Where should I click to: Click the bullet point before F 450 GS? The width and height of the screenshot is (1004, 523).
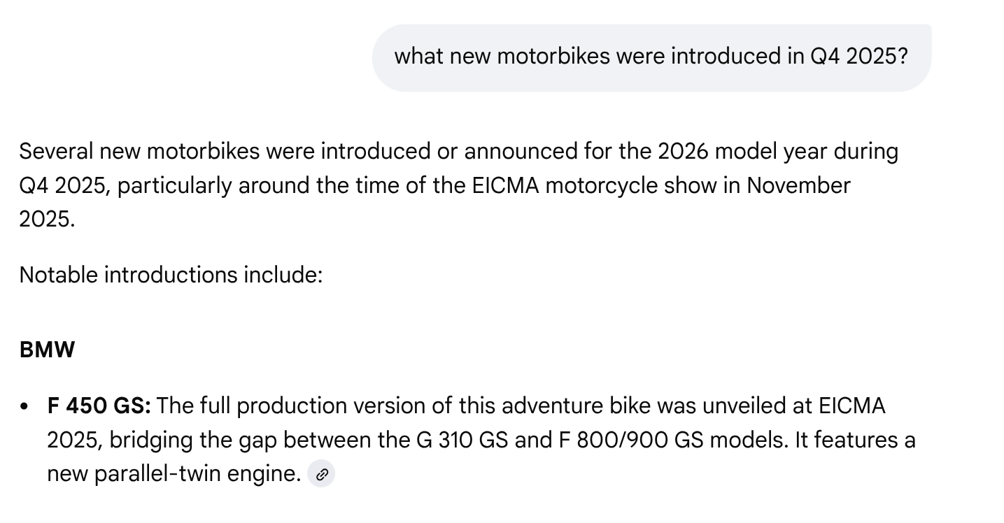pyautogui.click(x=26, y=407)
